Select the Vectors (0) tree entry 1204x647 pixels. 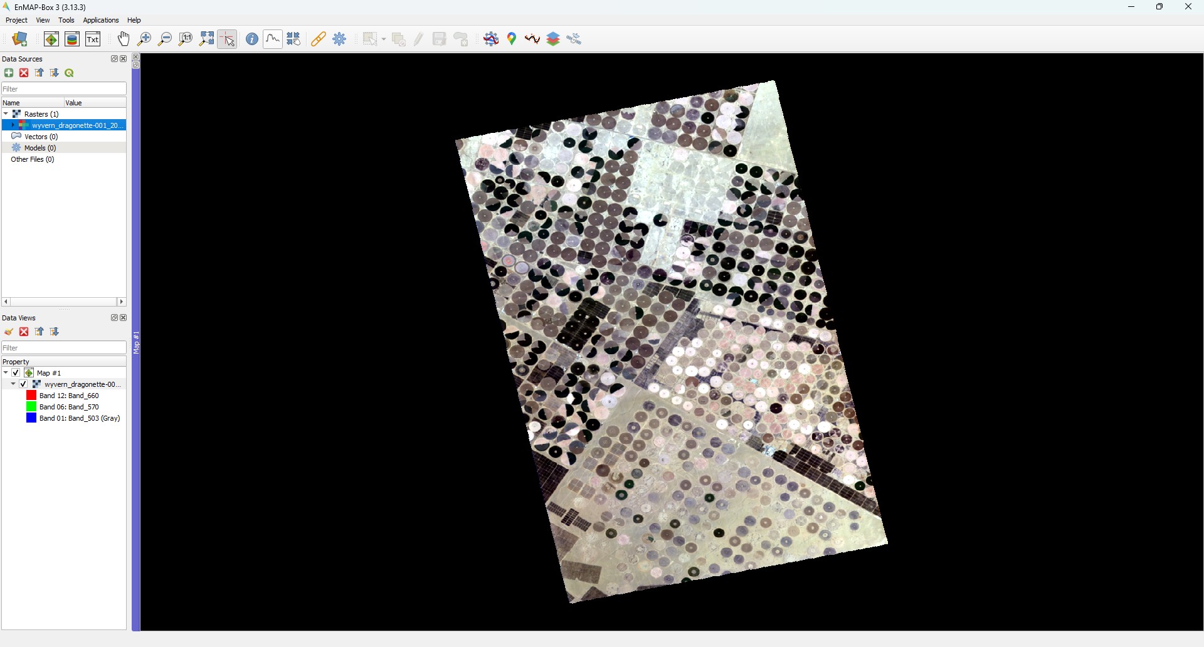tap(41, 137)
